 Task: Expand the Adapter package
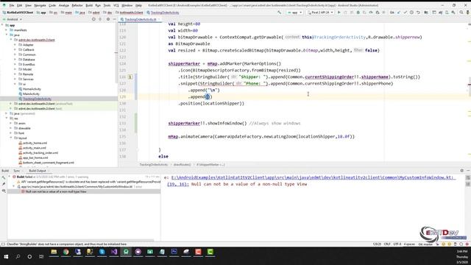coord(15,45)
